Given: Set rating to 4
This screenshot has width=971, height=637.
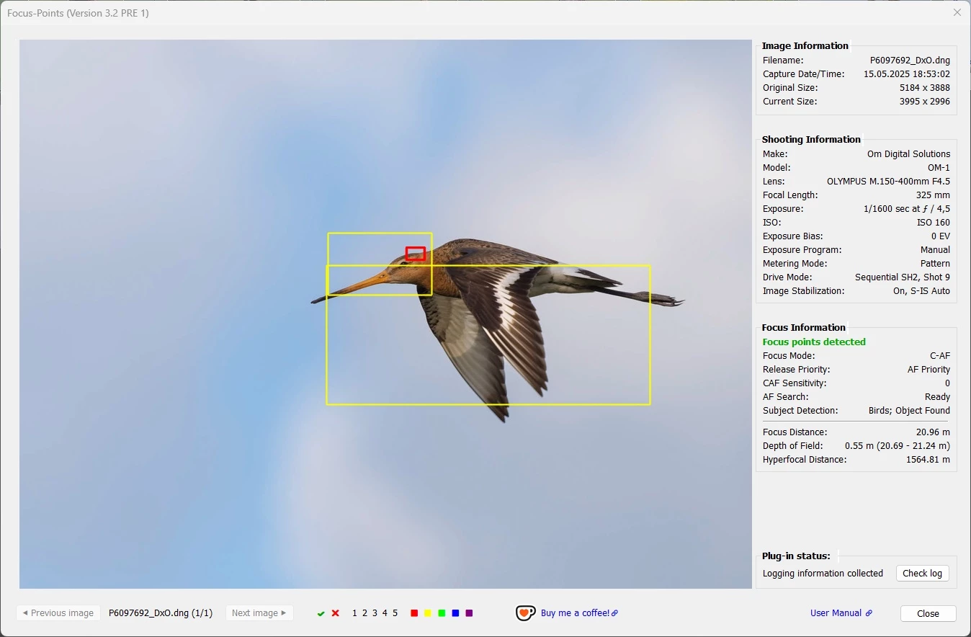Looking at the screenshot, I should tap(385, 613).
